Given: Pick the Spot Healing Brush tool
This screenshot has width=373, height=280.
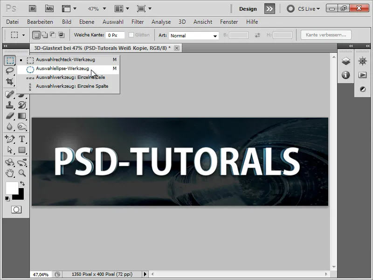Looking at the screenshot, I should tap(9, 94).
